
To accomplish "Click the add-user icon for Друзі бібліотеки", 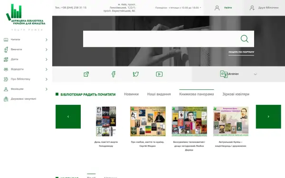I will [x=252, y=8].
